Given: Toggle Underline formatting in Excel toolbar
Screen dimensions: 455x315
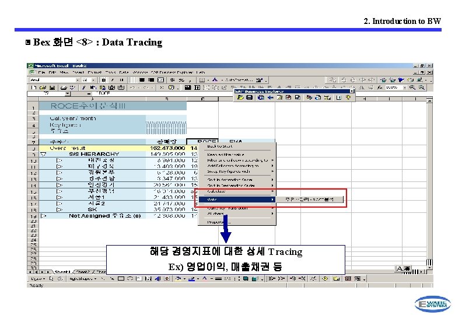Looking at the screenshot, I should coord(121,80).
